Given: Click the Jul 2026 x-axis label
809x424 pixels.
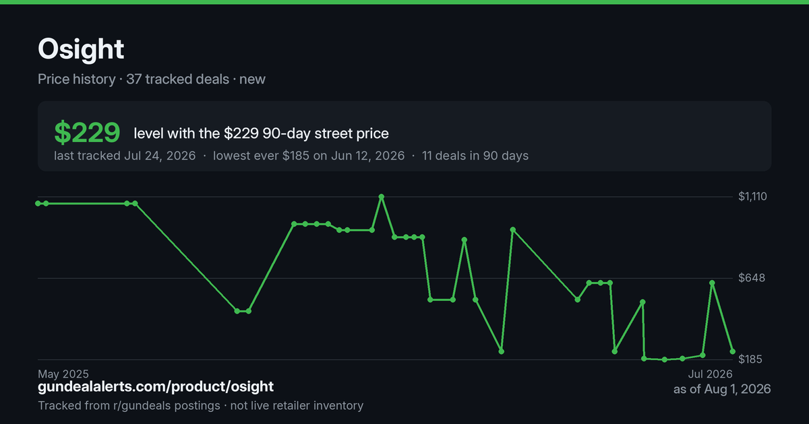Looking at the screenshot, I should tap(710, 374).
